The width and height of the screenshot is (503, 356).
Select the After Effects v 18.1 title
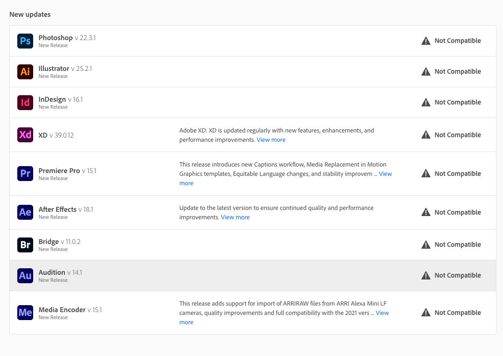pos(66,209)
